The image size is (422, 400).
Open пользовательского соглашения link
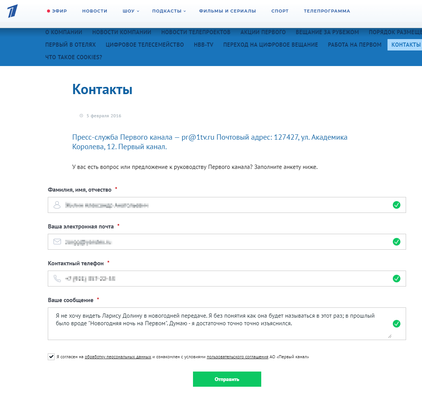(237, 357)
